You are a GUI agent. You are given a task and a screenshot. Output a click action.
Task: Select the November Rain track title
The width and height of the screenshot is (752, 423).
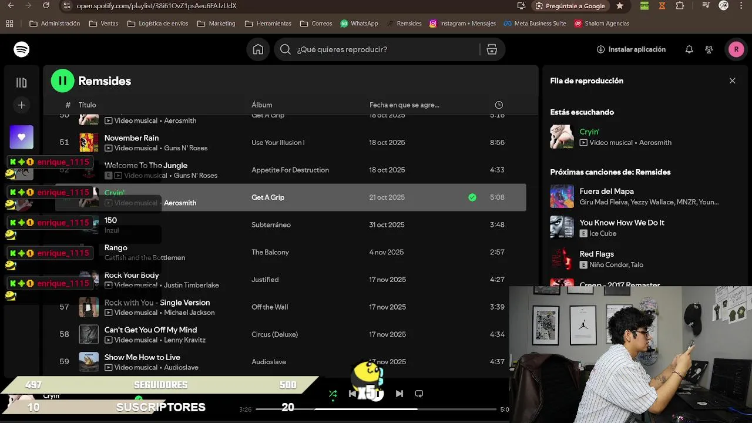[x=132, y=138]
